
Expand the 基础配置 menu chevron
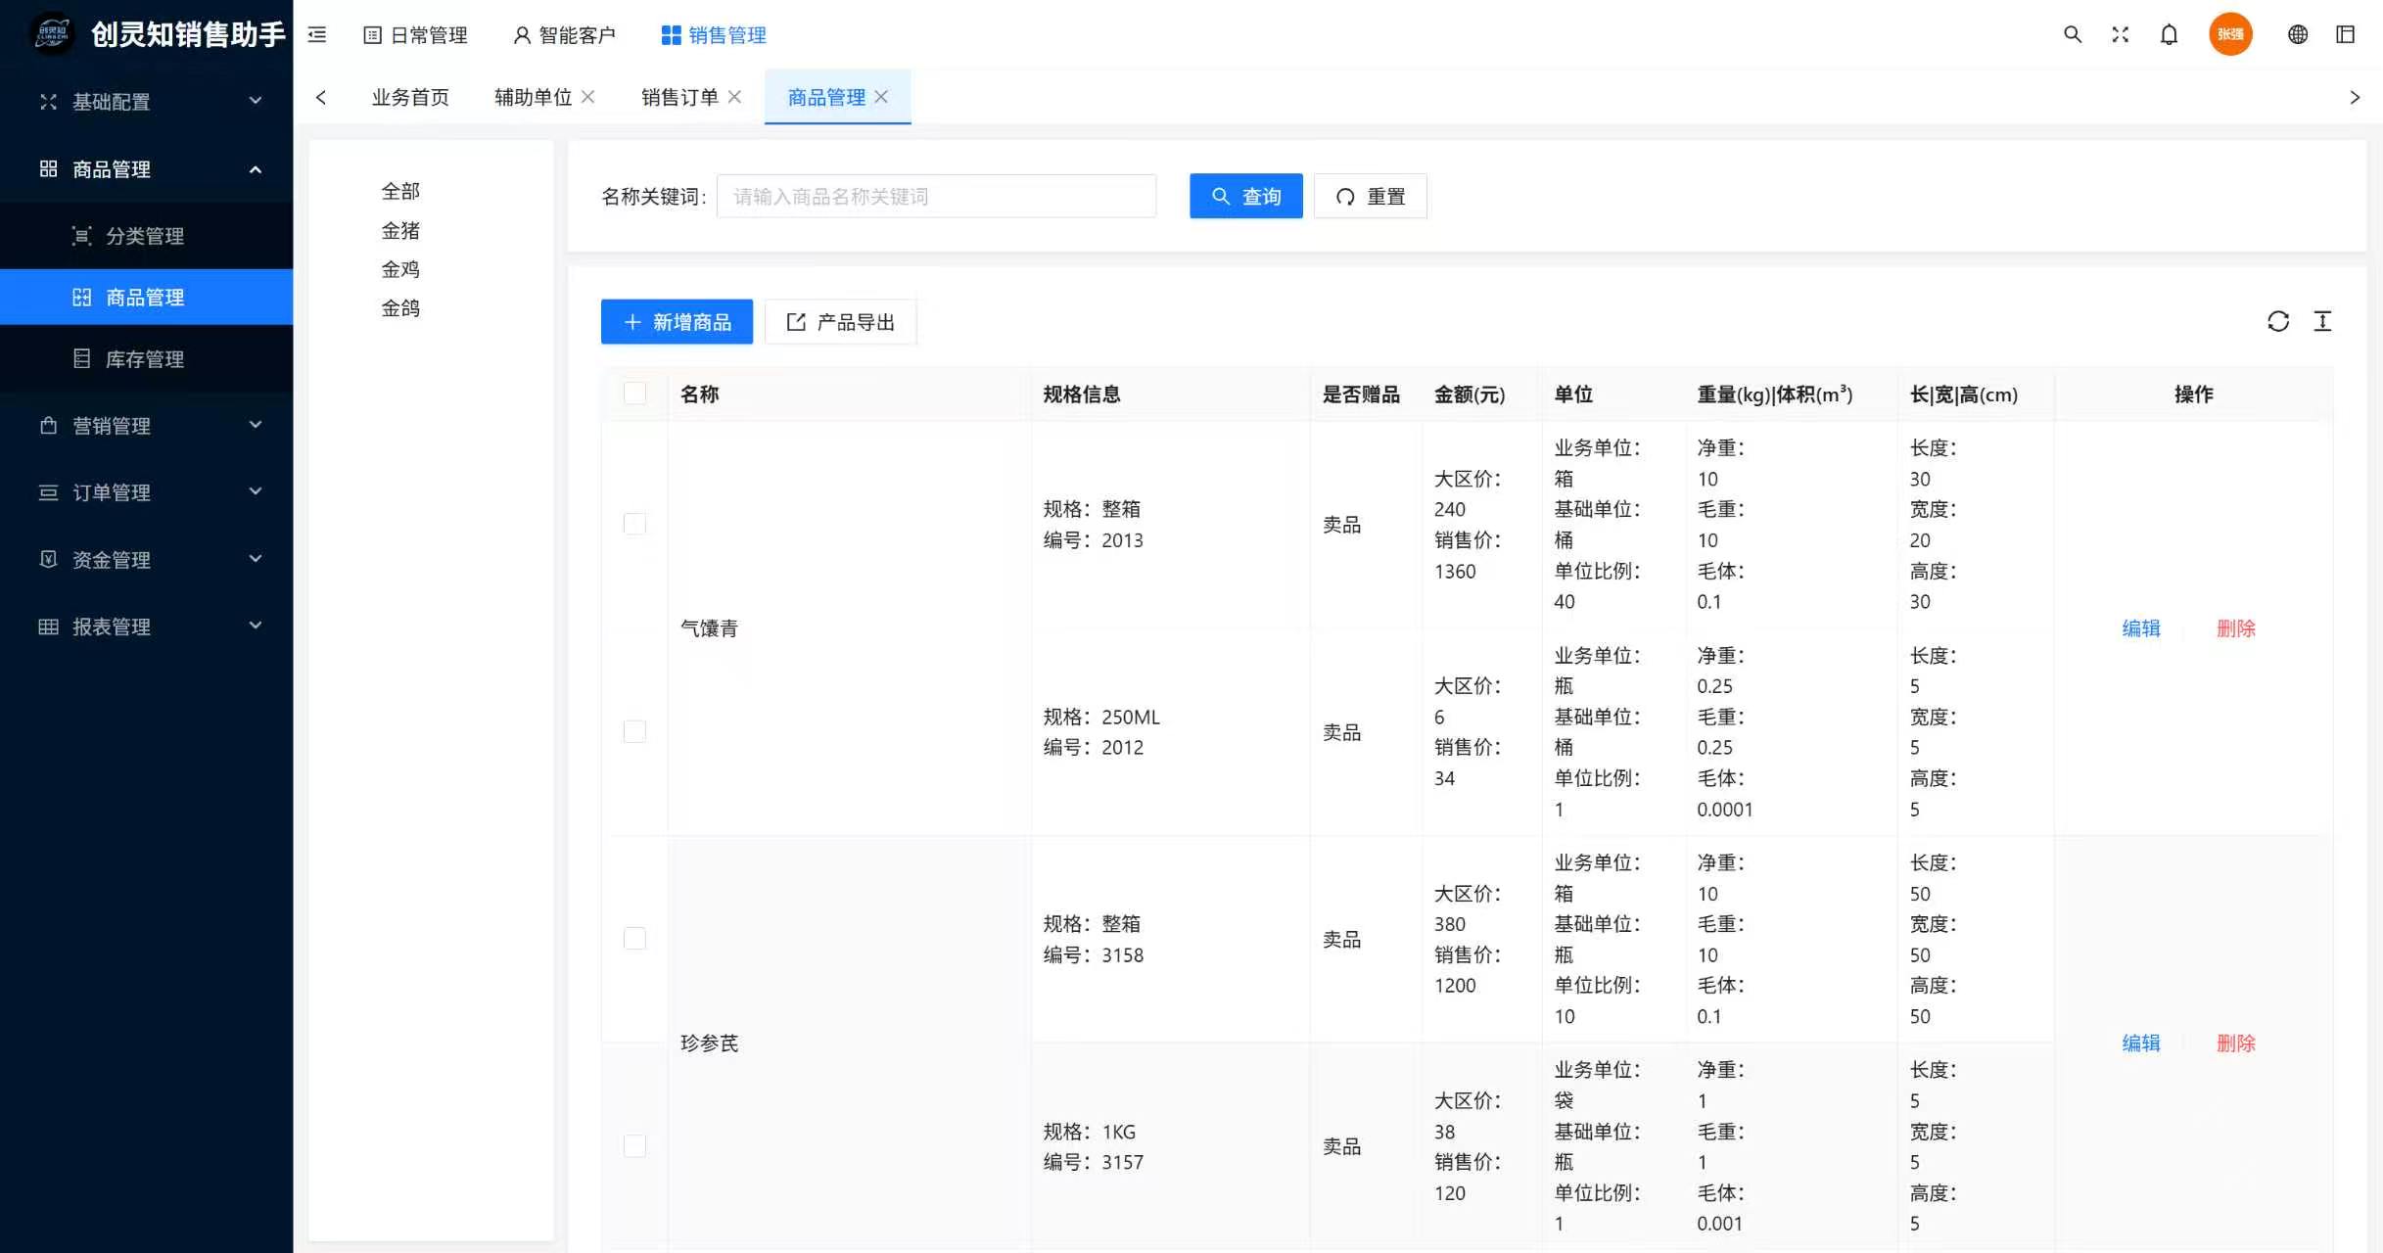tap(256, 101)
